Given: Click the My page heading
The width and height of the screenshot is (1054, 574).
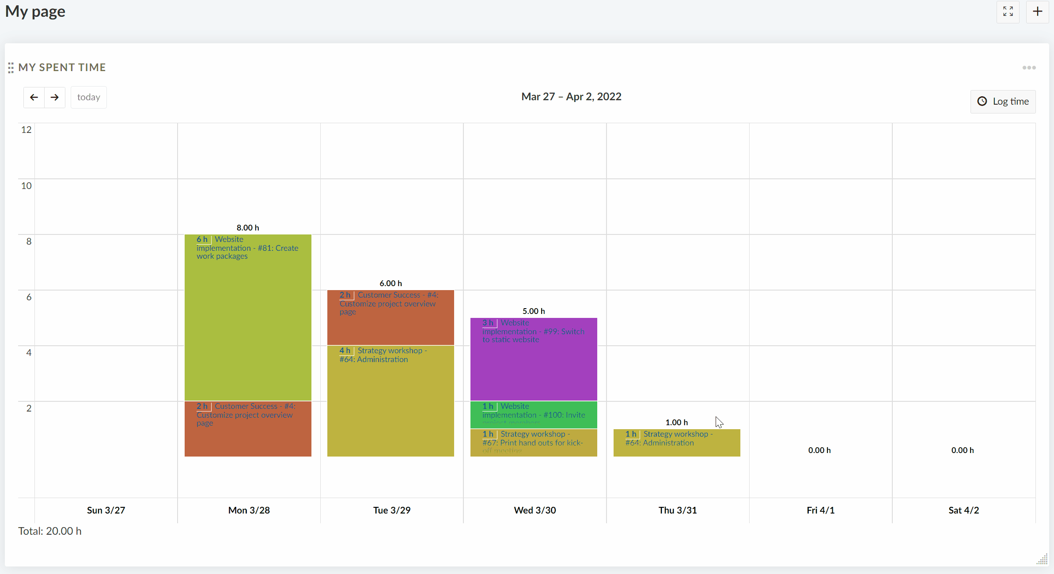Looking at the screenshot, I should 35,11.
